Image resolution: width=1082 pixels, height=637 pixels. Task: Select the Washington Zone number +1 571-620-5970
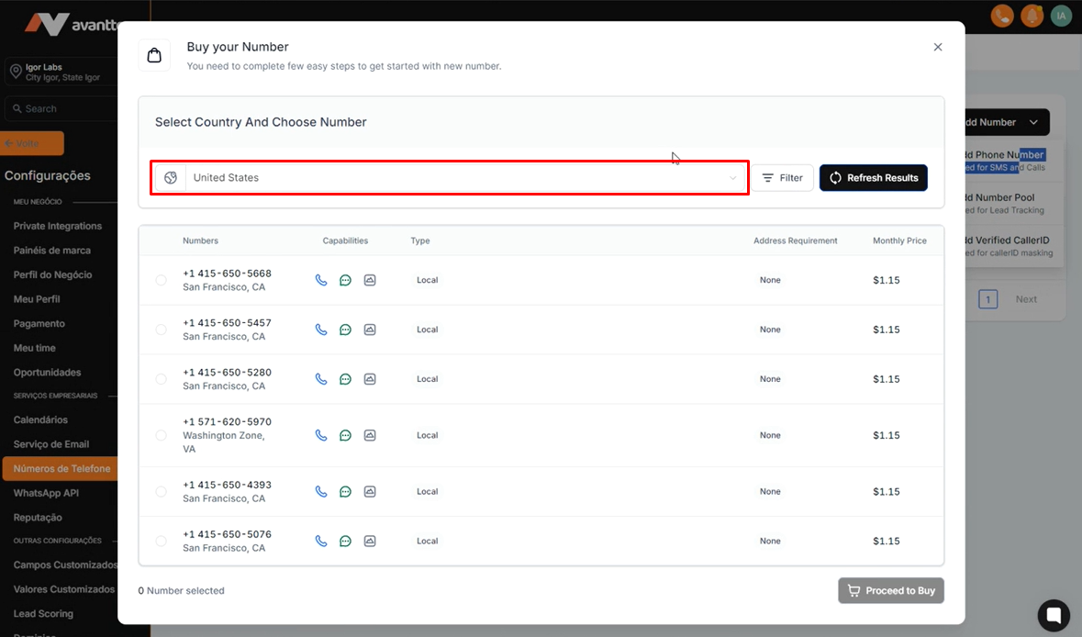coord(162,435)
